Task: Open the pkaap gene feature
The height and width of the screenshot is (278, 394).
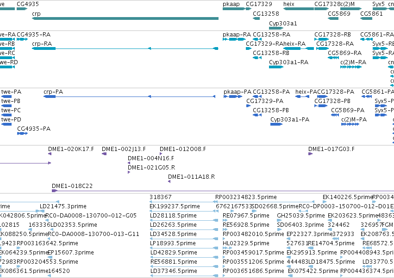Action: pyautogui.click(x=234, y=9)
